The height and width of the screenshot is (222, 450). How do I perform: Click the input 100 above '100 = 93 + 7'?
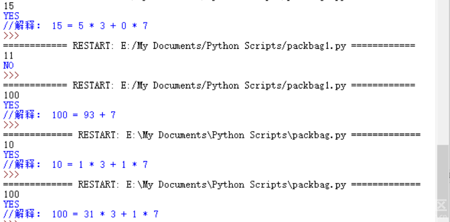[x=11, y=95]
